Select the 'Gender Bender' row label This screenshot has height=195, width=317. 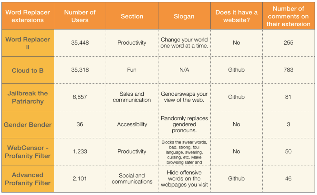pyautogui.click(x=28, y=124)
